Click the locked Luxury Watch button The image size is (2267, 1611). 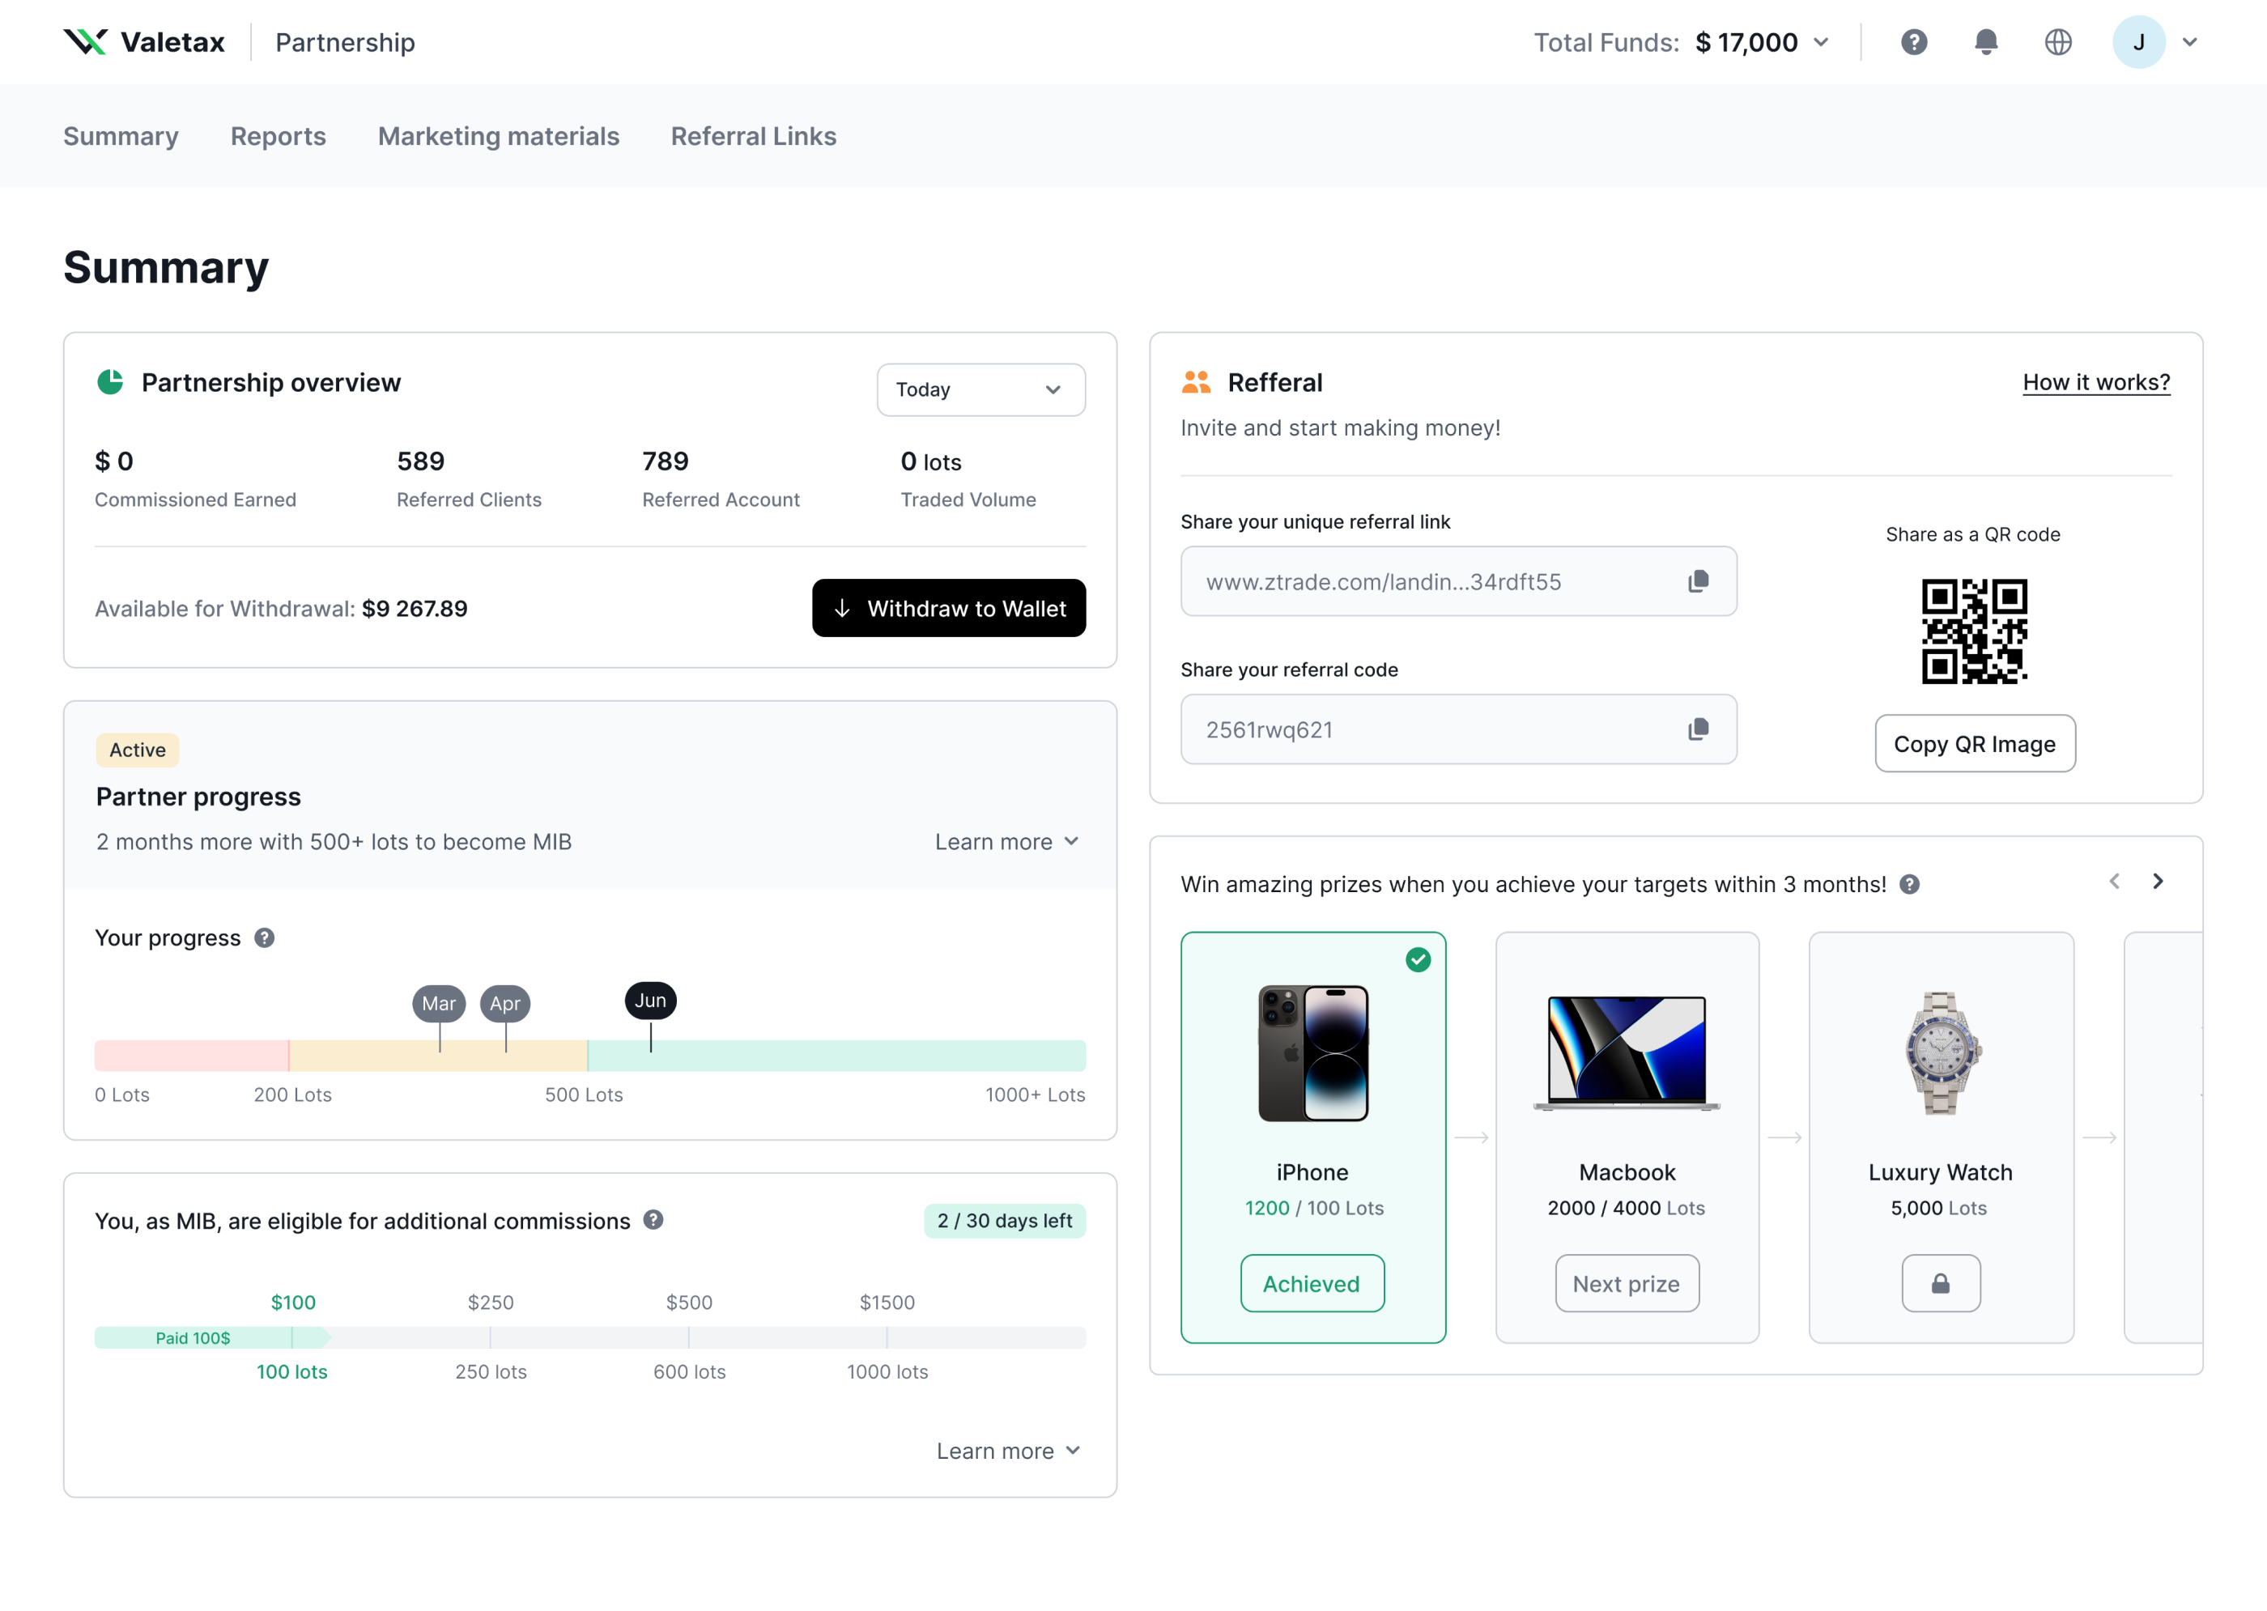coord(1940,1284)
